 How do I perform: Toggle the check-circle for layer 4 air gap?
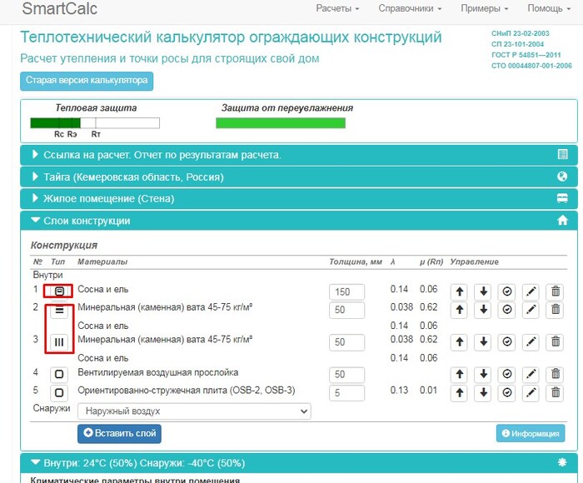click(x=506, y=374)
